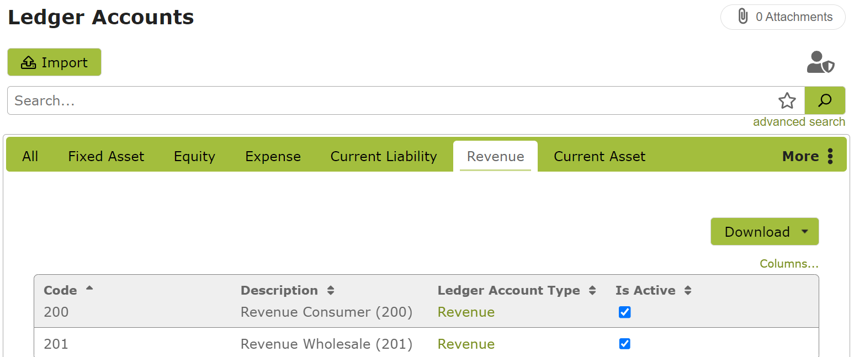Screen dimensions: 854x357
Task: Switch to the Expense tab
Action: 273,156
